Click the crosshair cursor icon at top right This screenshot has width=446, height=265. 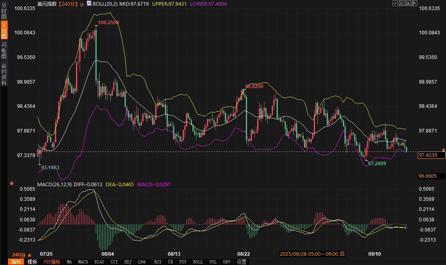(x=395, y=3)
